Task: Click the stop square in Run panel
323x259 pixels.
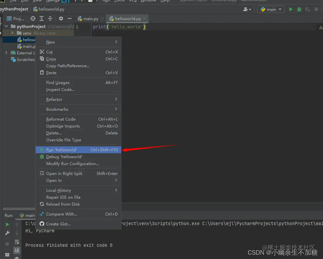Action: click(7, 244)
